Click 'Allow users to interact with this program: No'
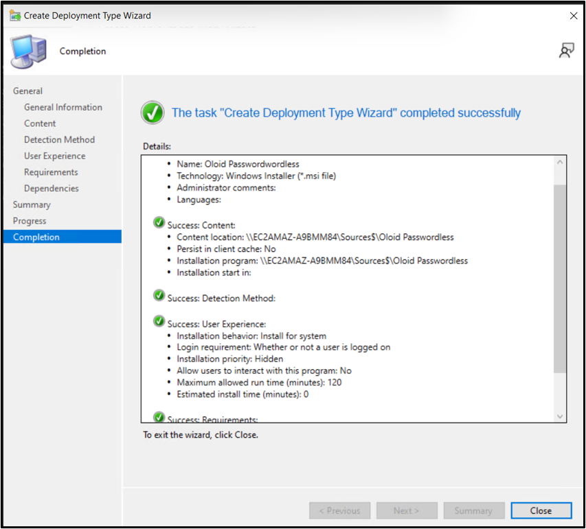 point(264,371)
